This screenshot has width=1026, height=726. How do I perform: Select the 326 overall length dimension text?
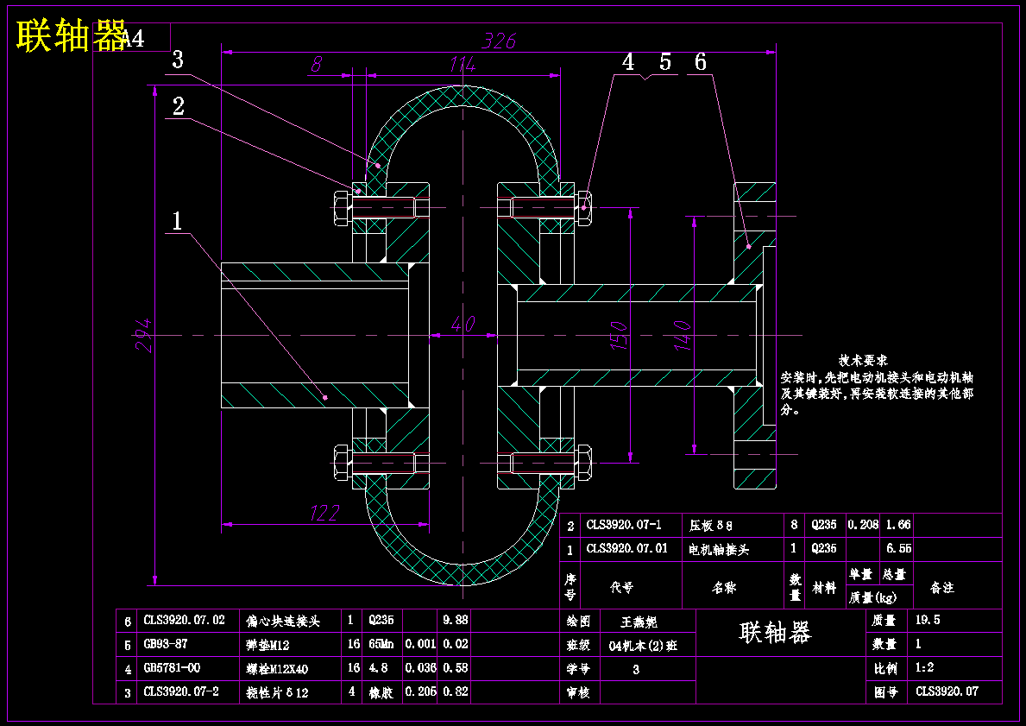[x=499, y=41]
